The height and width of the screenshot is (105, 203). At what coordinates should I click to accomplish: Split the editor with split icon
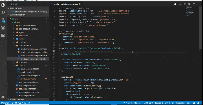(x=194, y=4)
